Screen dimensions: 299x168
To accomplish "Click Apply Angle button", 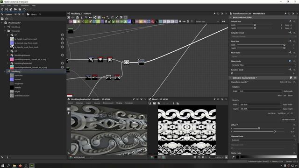I will 288,91.
